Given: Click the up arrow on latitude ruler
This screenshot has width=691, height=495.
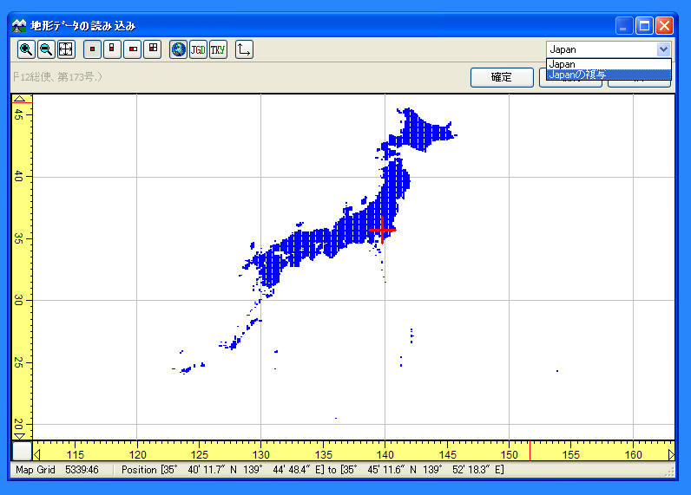Looking at the screenshot, I should coord(21,99).
